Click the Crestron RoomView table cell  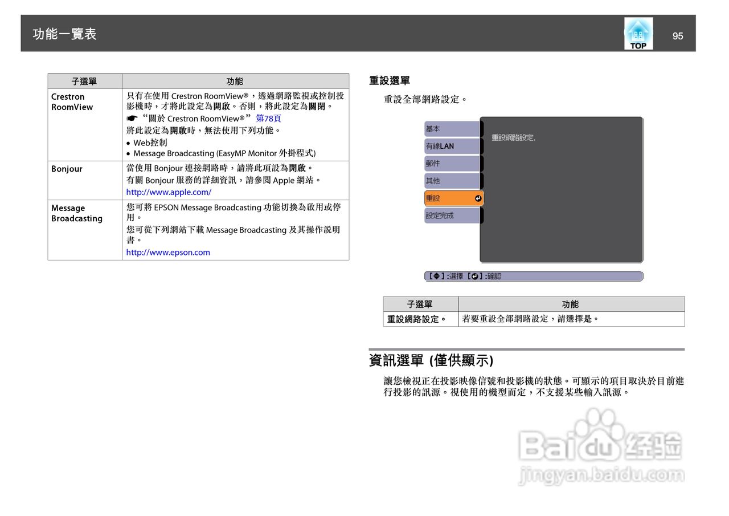click(85, 125)
